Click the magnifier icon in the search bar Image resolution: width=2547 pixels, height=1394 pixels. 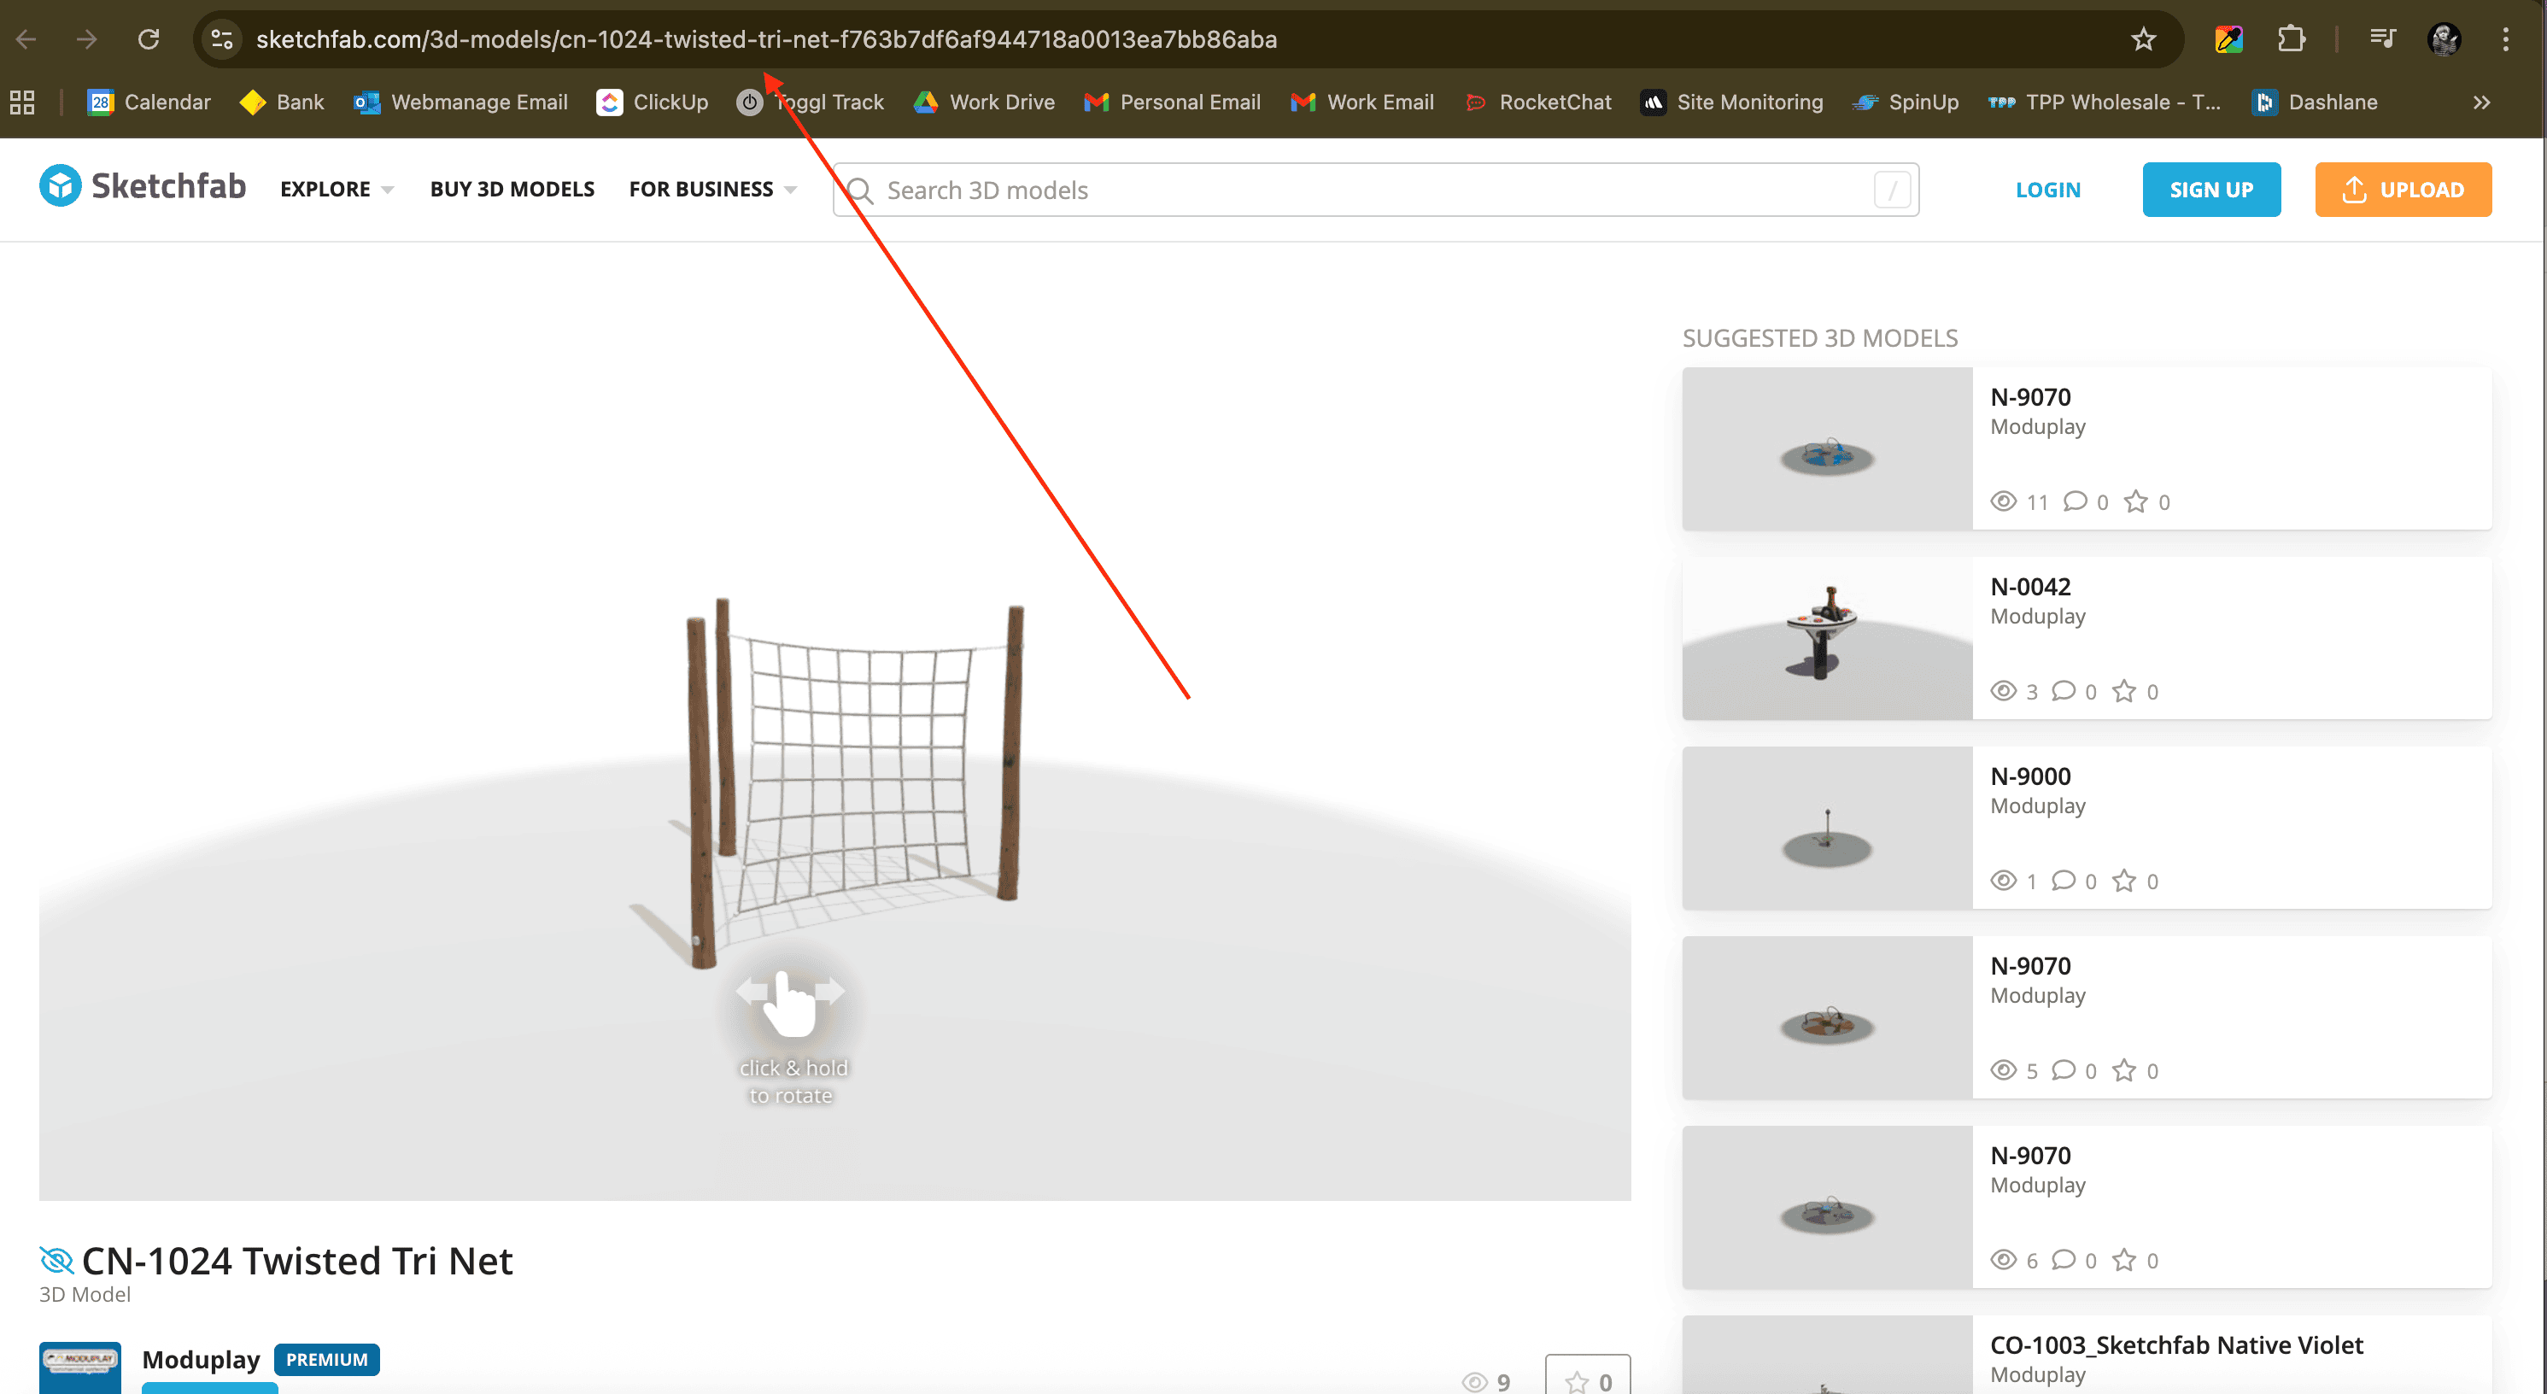click(859, 190)
